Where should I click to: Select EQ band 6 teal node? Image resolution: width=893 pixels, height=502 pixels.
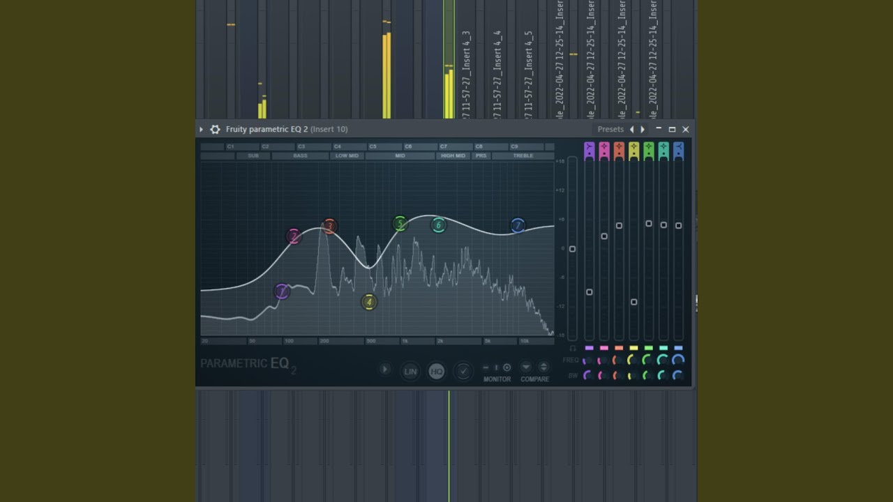click(438, 225)
